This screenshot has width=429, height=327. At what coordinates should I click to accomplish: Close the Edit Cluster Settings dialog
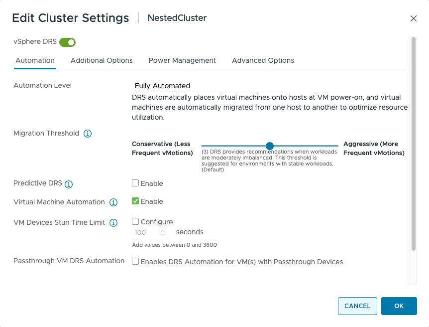pyautogui.click(x=413, y=18)
